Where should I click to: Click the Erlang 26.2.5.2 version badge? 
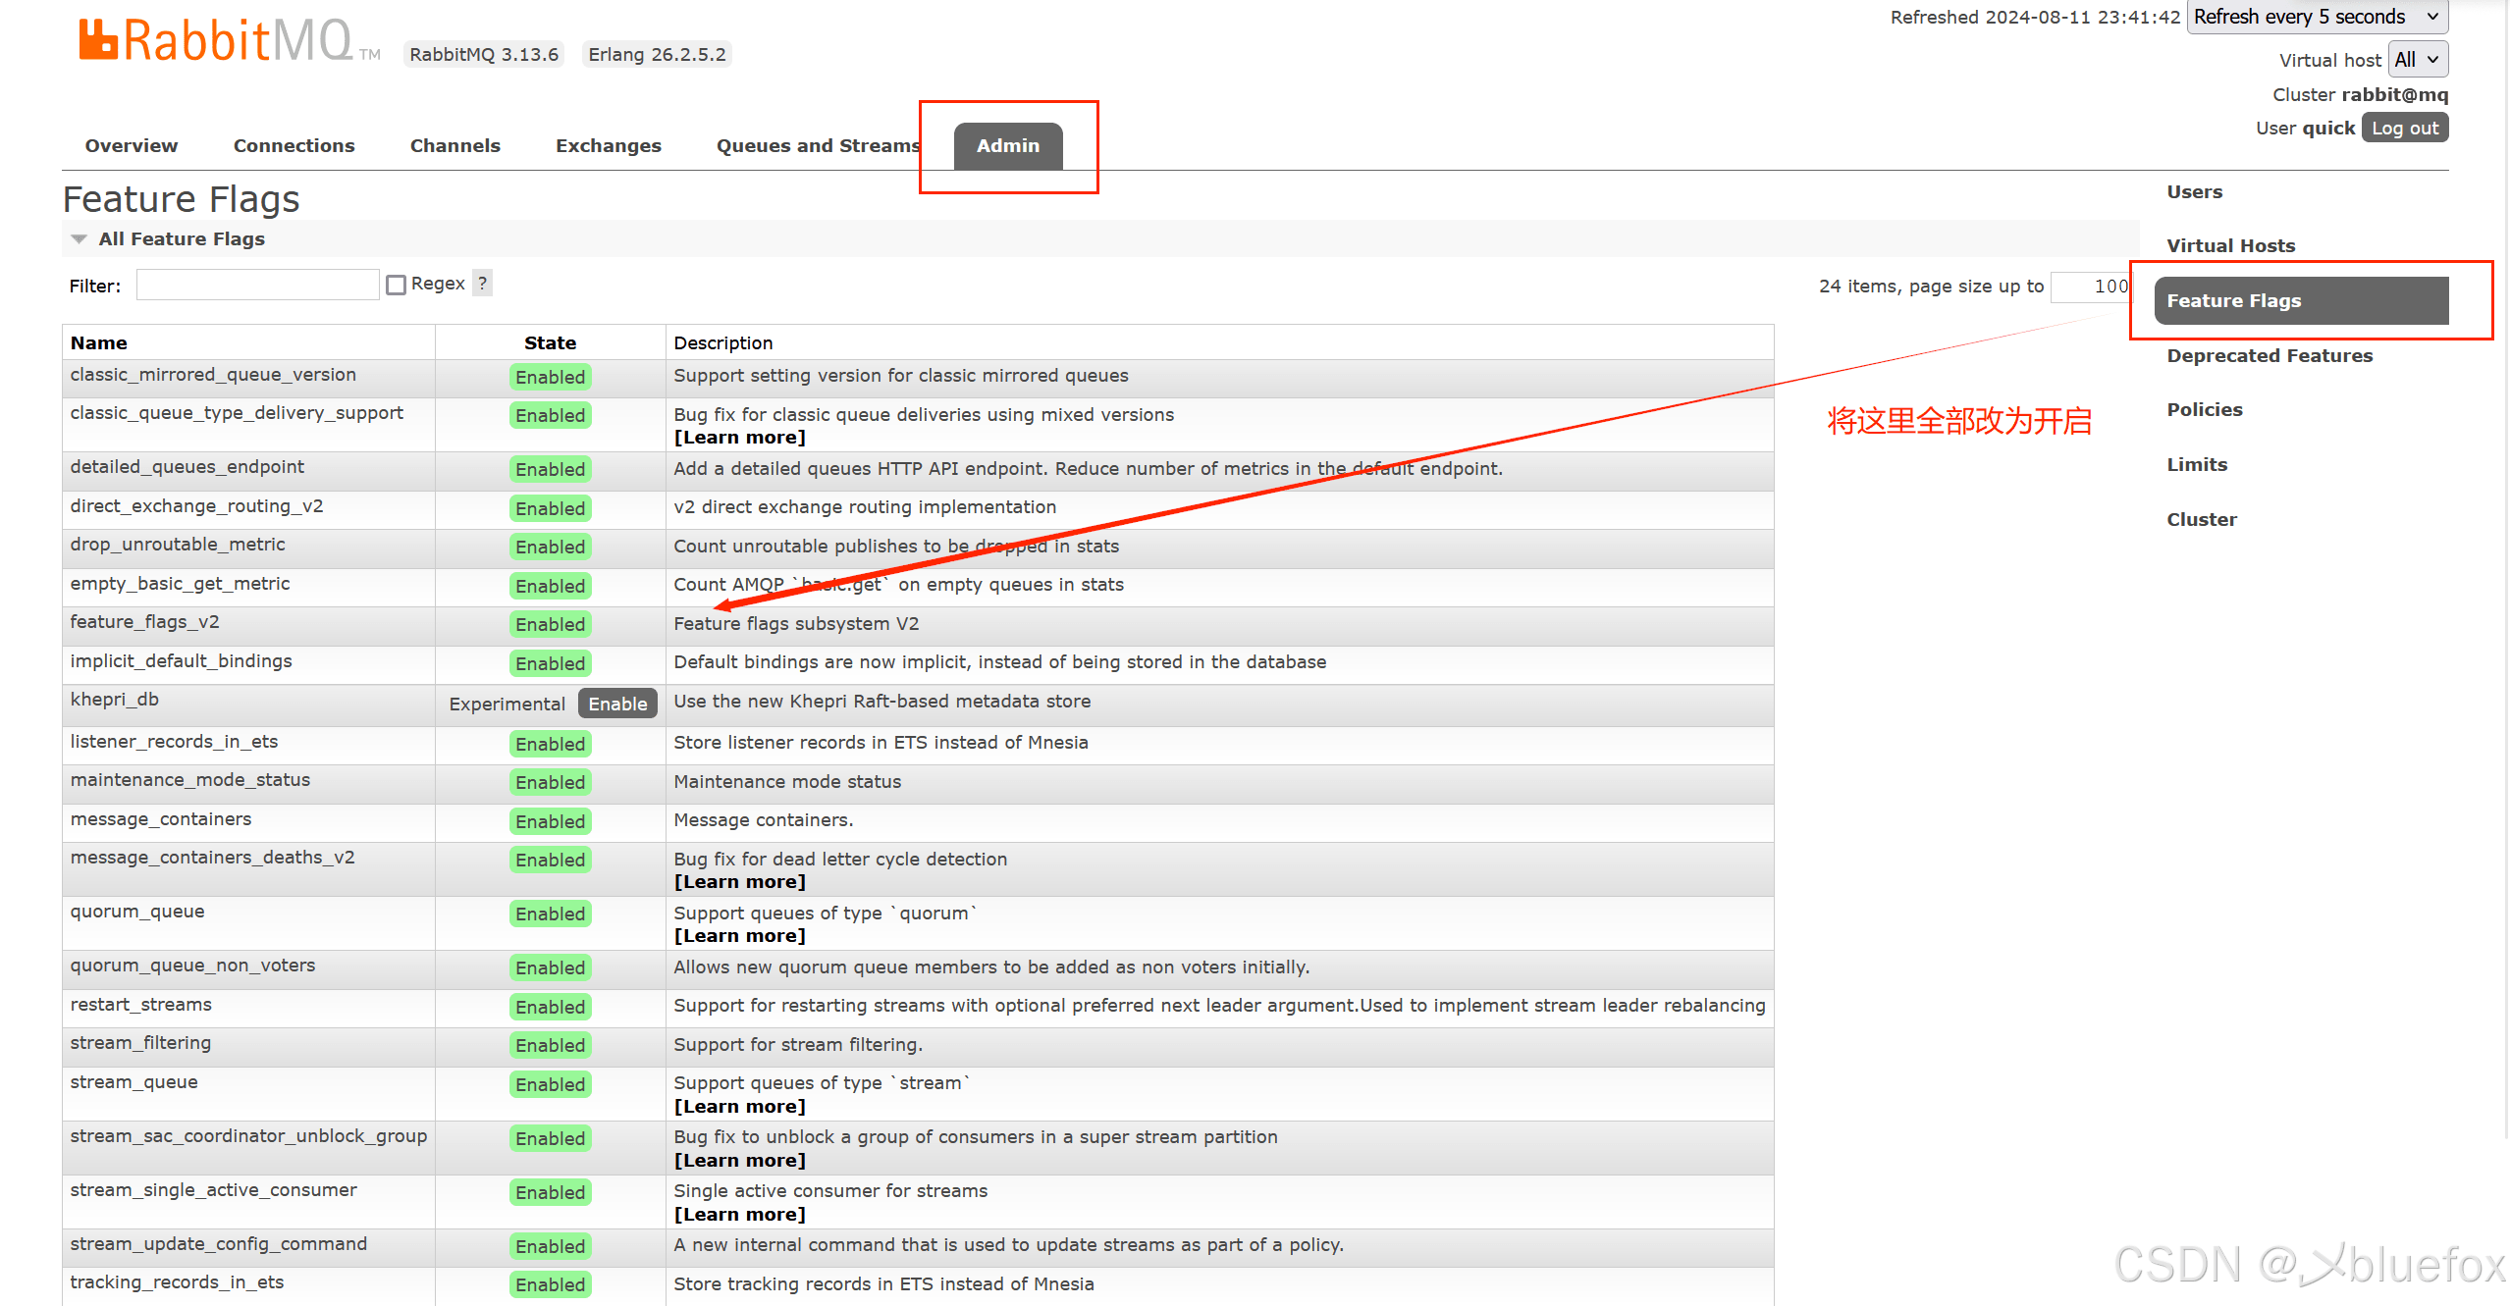pyautogui.click(x=657, y=54)
